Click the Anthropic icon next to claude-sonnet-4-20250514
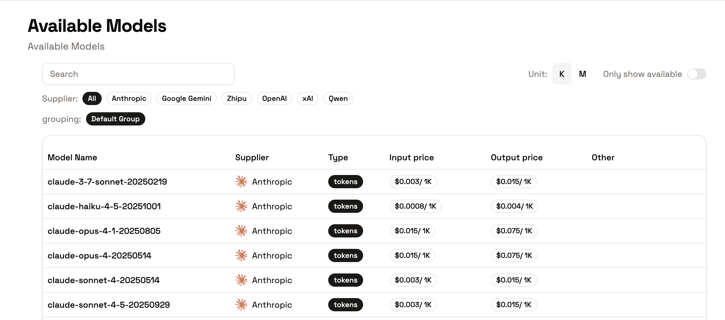This screenshot has height=320, width=725. pos(241,280)
